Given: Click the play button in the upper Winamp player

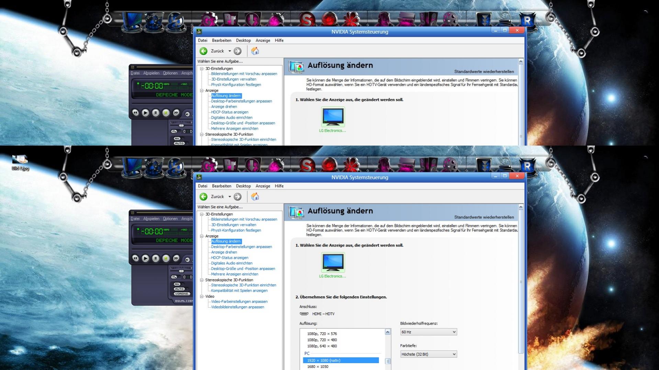Looking at the screenshot, I should [x=146, y=112].
